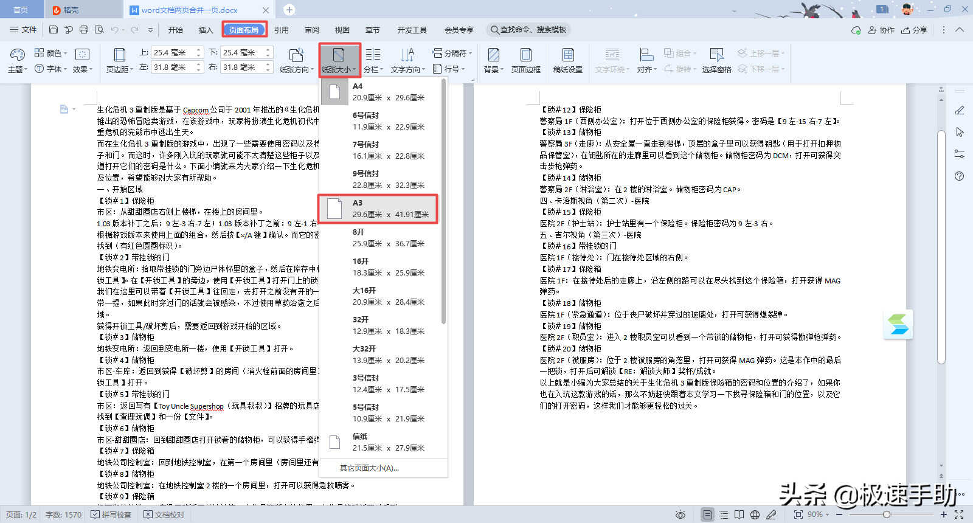This screenshot has width=973, height=523.
Task: Collapse the ribbon with the chevron icon
Action: [x=960, y=30]
